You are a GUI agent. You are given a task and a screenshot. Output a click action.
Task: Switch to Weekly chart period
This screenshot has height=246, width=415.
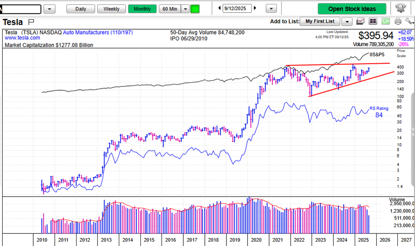[x=111, y=9]
